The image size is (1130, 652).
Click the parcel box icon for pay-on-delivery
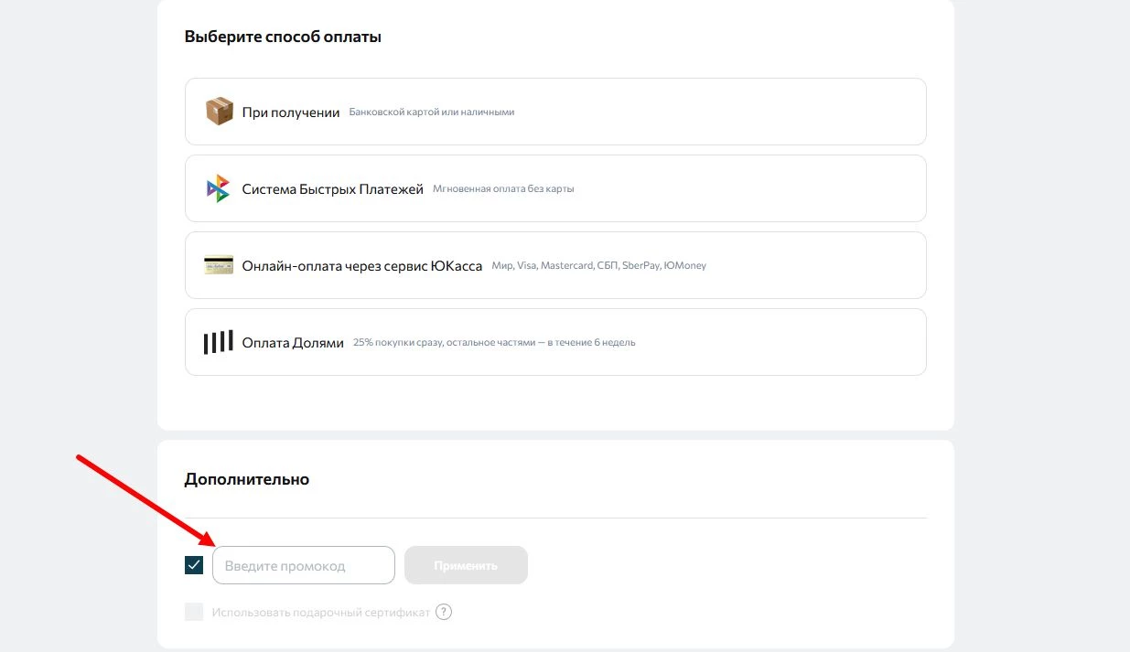click(219, 112)
